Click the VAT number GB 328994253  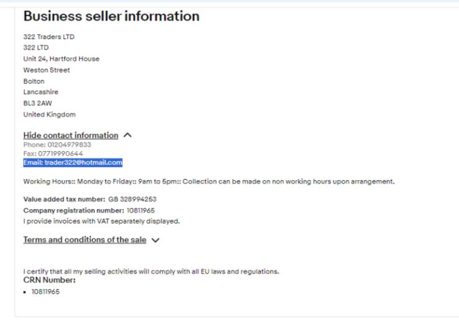[x=133, y=199]
